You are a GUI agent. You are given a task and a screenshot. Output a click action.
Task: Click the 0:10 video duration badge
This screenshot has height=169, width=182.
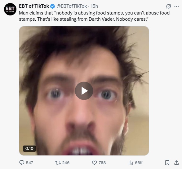[x=29, y=148]
